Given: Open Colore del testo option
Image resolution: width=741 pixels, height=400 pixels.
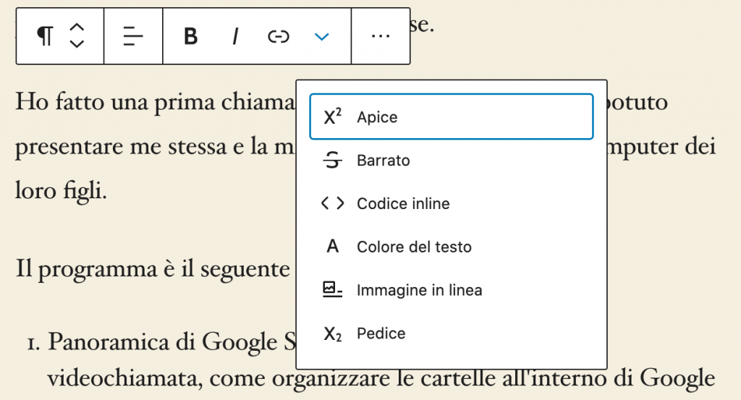Looking at the screenshot, I should pos(452,247).
